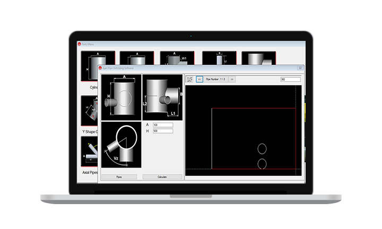Select the branch pipe L1/L2 diagram thumbnail
Screen dimensions: 382x229
(x=162, y=98)
